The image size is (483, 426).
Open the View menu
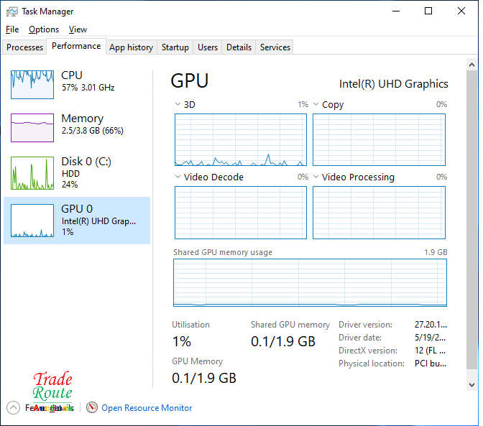78,29
